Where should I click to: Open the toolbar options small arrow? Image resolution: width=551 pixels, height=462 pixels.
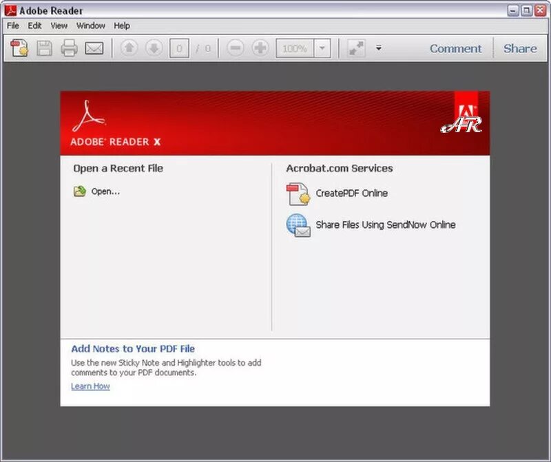[378, 48]
